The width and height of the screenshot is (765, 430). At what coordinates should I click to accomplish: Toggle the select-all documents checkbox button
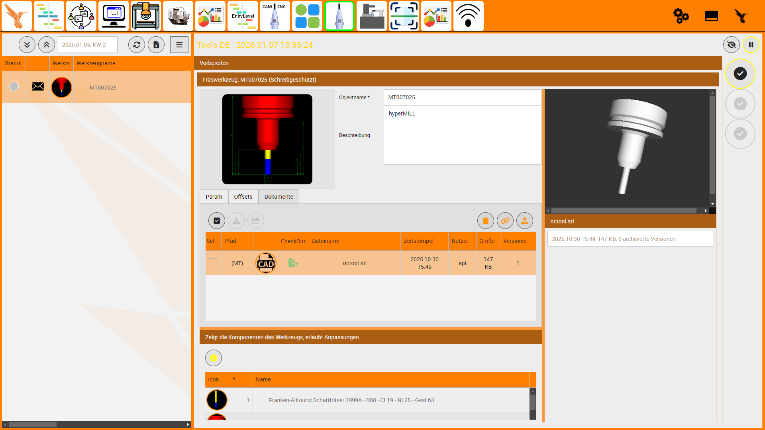click(x=216, y=221)
